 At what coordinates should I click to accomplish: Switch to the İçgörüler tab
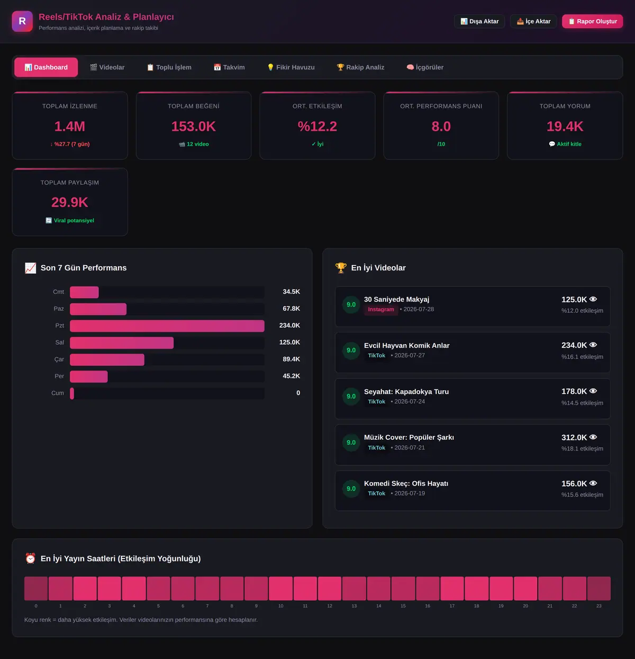coord(425,67)
